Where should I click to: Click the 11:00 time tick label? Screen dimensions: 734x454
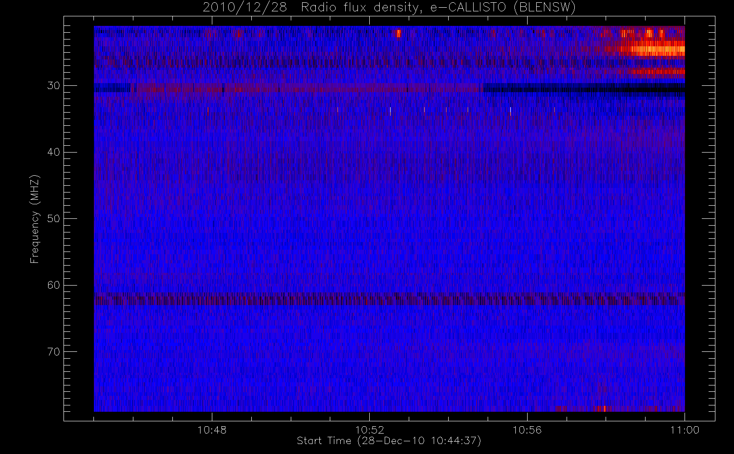click(685, 430)
